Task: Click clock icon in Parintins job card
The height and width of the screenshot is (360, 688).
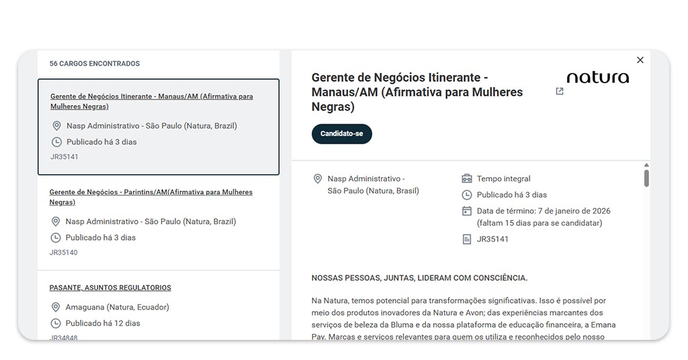Action: tap(56, 238)
